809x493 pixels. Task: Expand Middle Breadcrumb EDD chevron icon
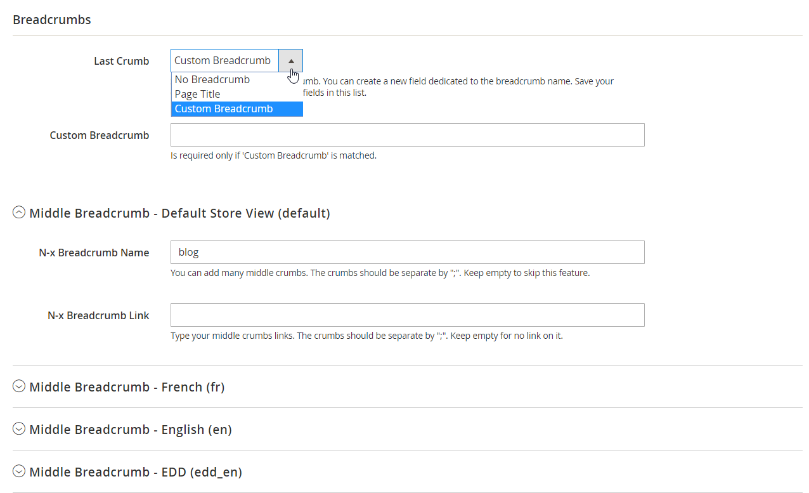[x=19, y=471]
